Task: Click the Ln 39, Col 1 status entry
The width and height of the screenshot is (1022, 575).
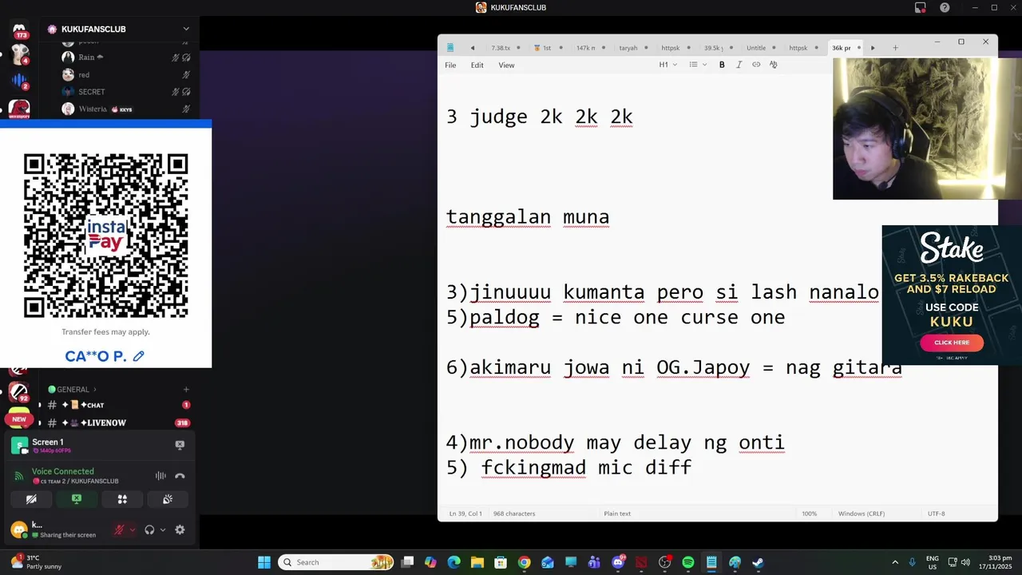Action: tap(465, 514)
